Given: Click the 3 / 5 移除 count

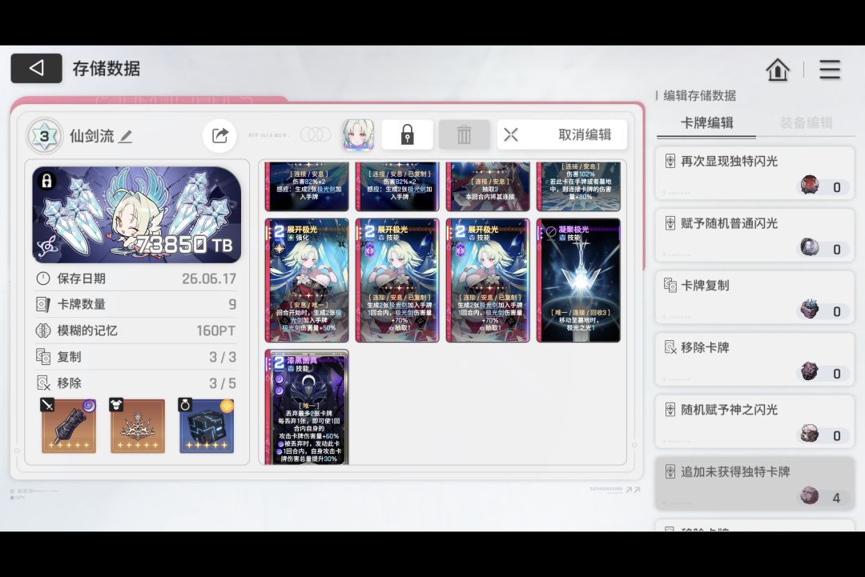Looking at the screenshot, I should [223, 383].
